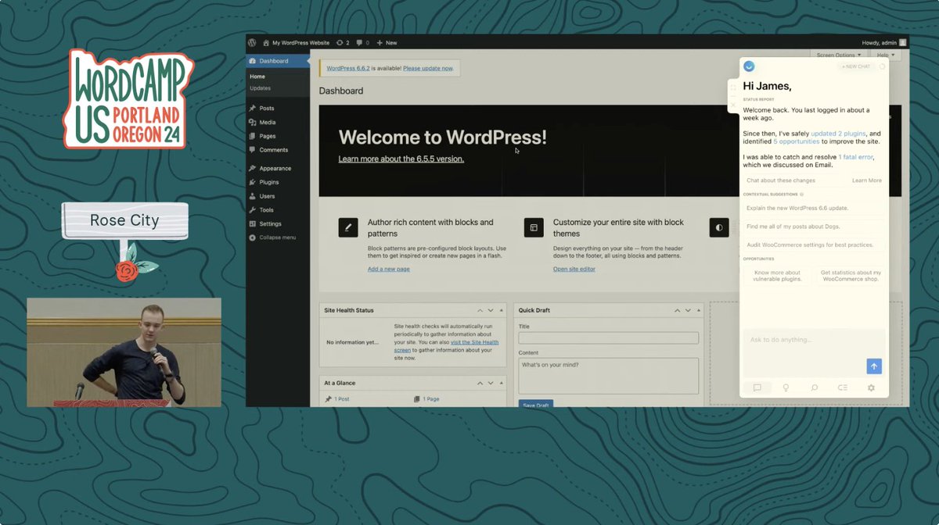Click the layout icon beside Customize your entire site

point(534,227)
